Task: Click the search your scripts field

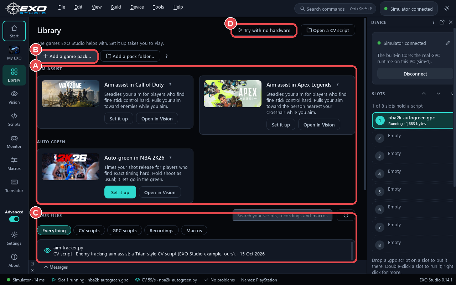Action: tap(283, 215)
